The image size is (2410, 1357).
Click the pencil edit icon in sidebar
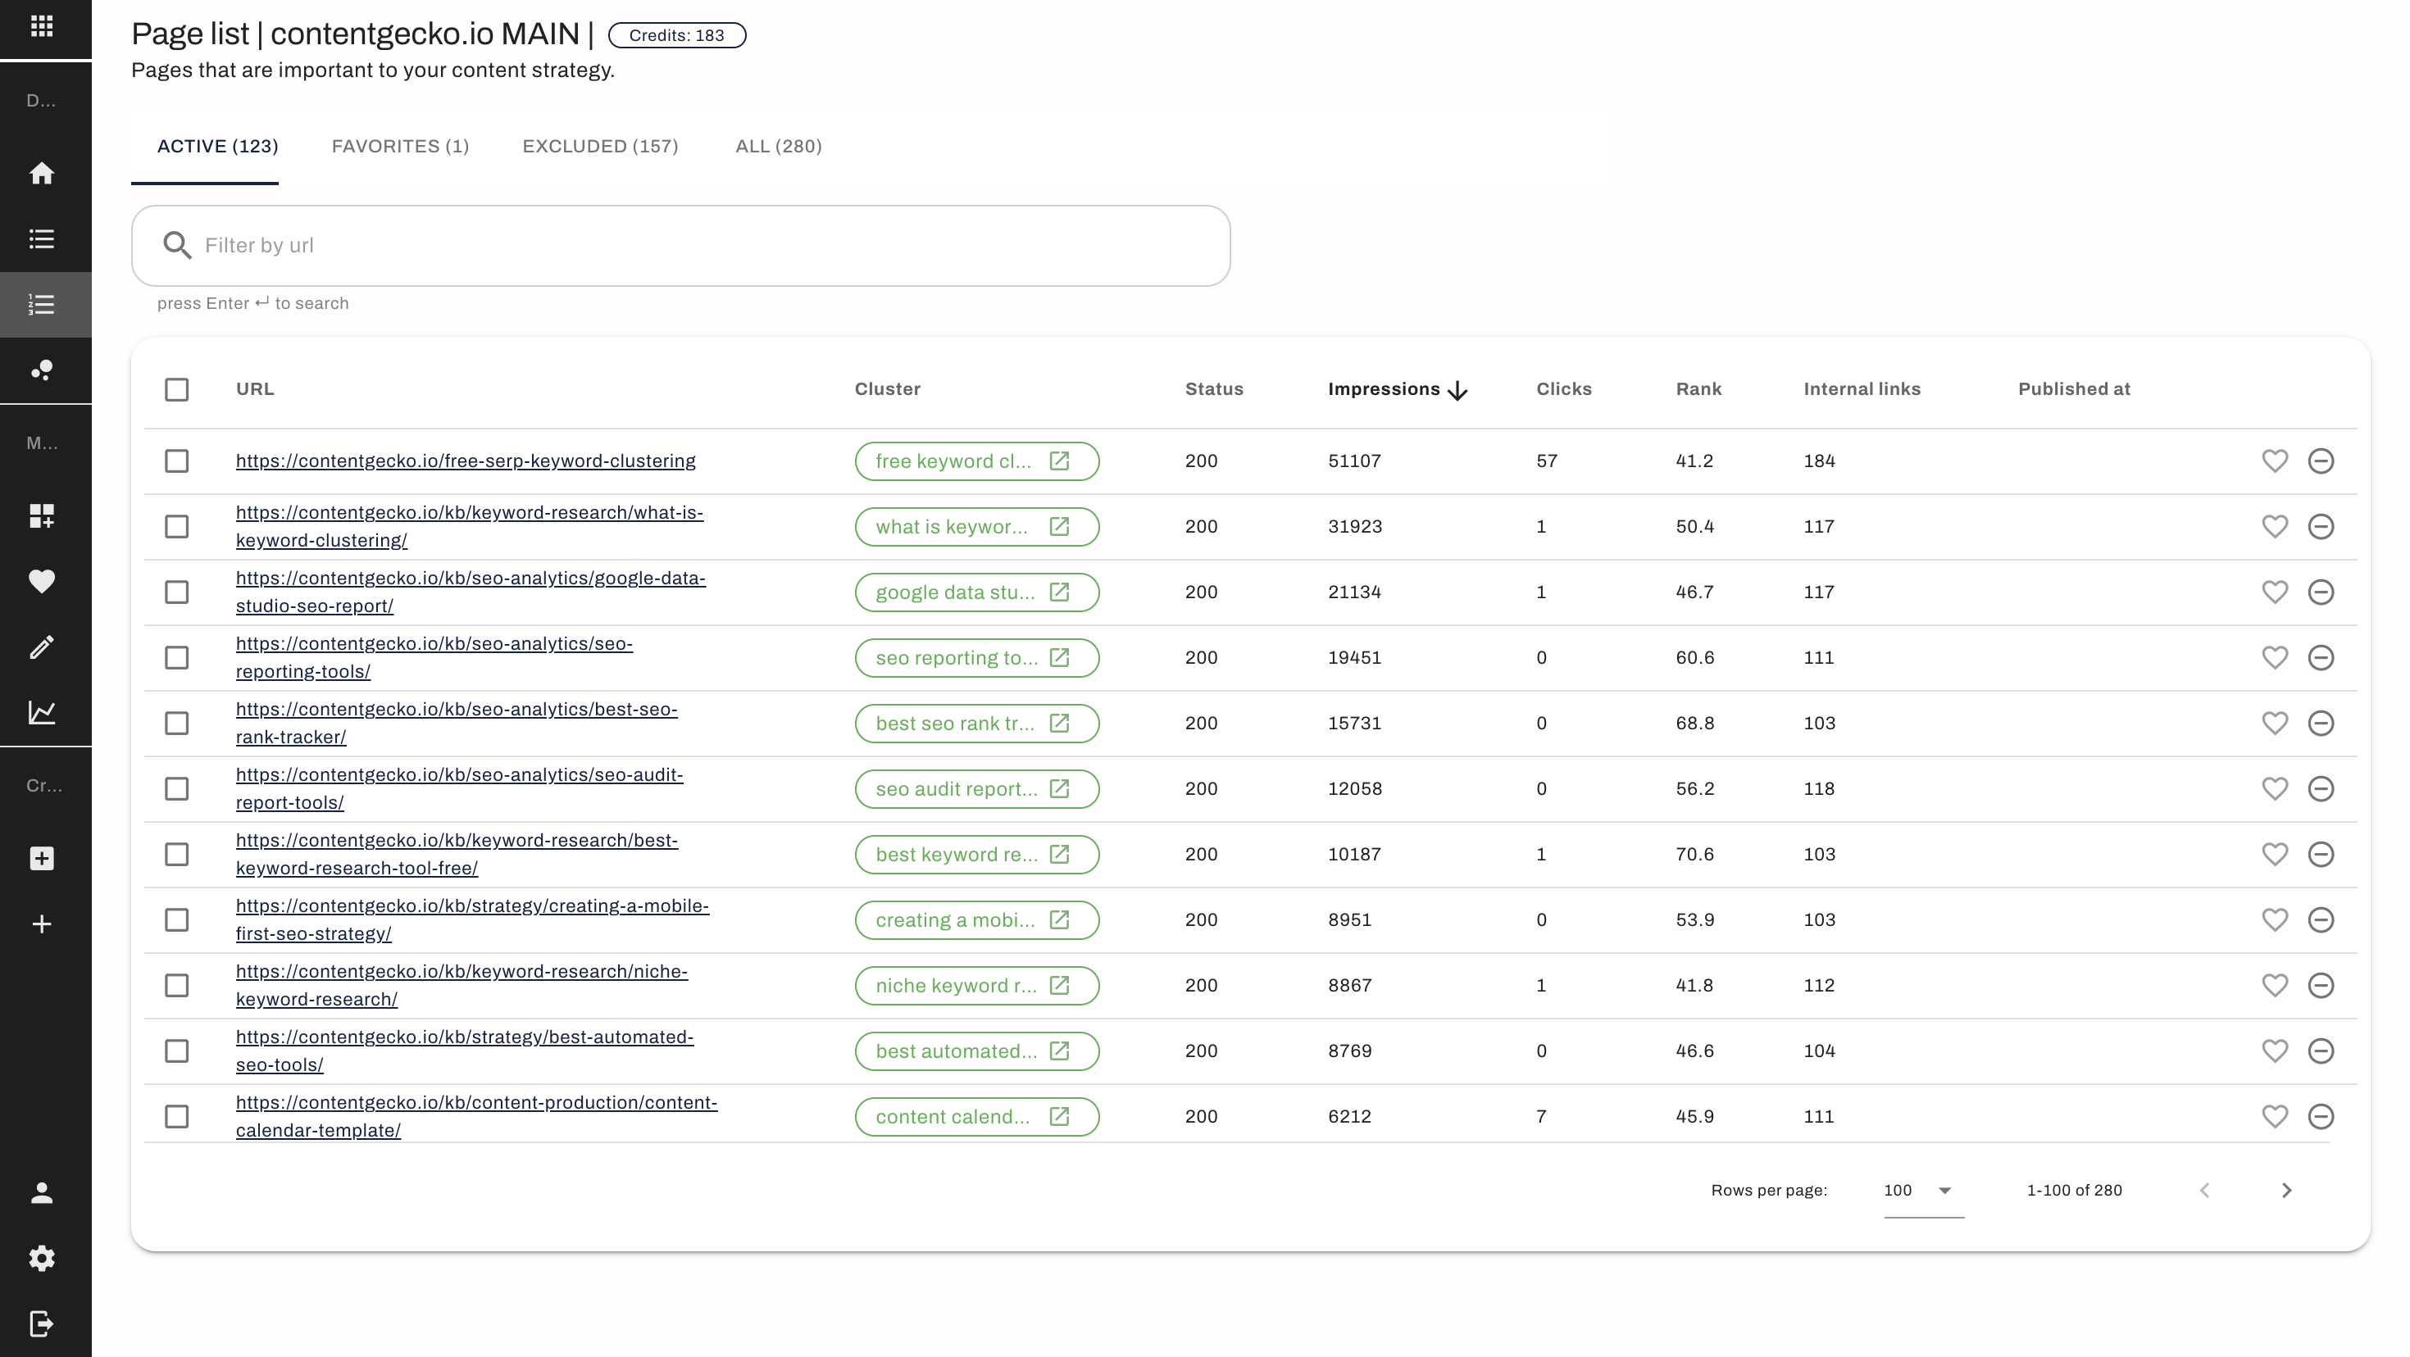coord(41,647)
